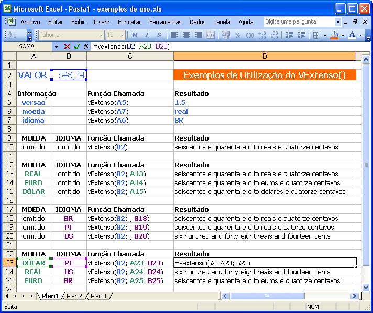Open the Formatar menu
The height and width of the screenshot is (313, 373).
129,22
